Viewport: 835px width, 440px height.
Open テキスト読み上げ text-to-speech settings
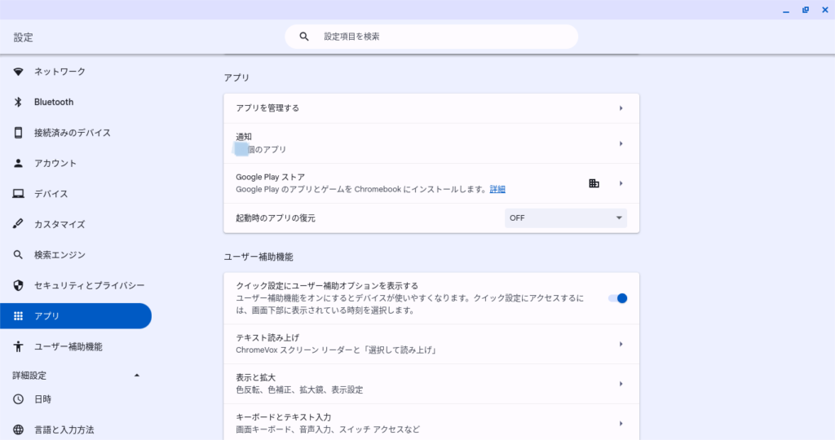[x=431, y=344]
